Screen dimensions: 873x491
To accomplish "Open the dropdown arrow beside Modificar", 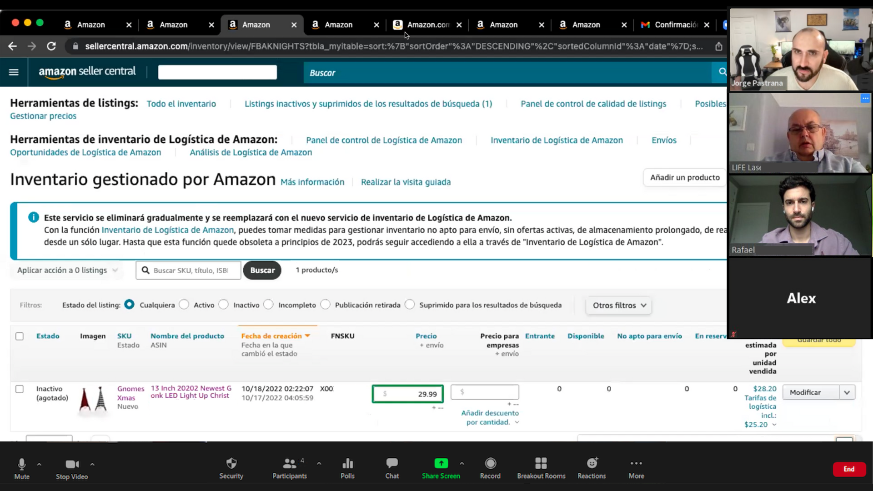I will click(847, 392).
